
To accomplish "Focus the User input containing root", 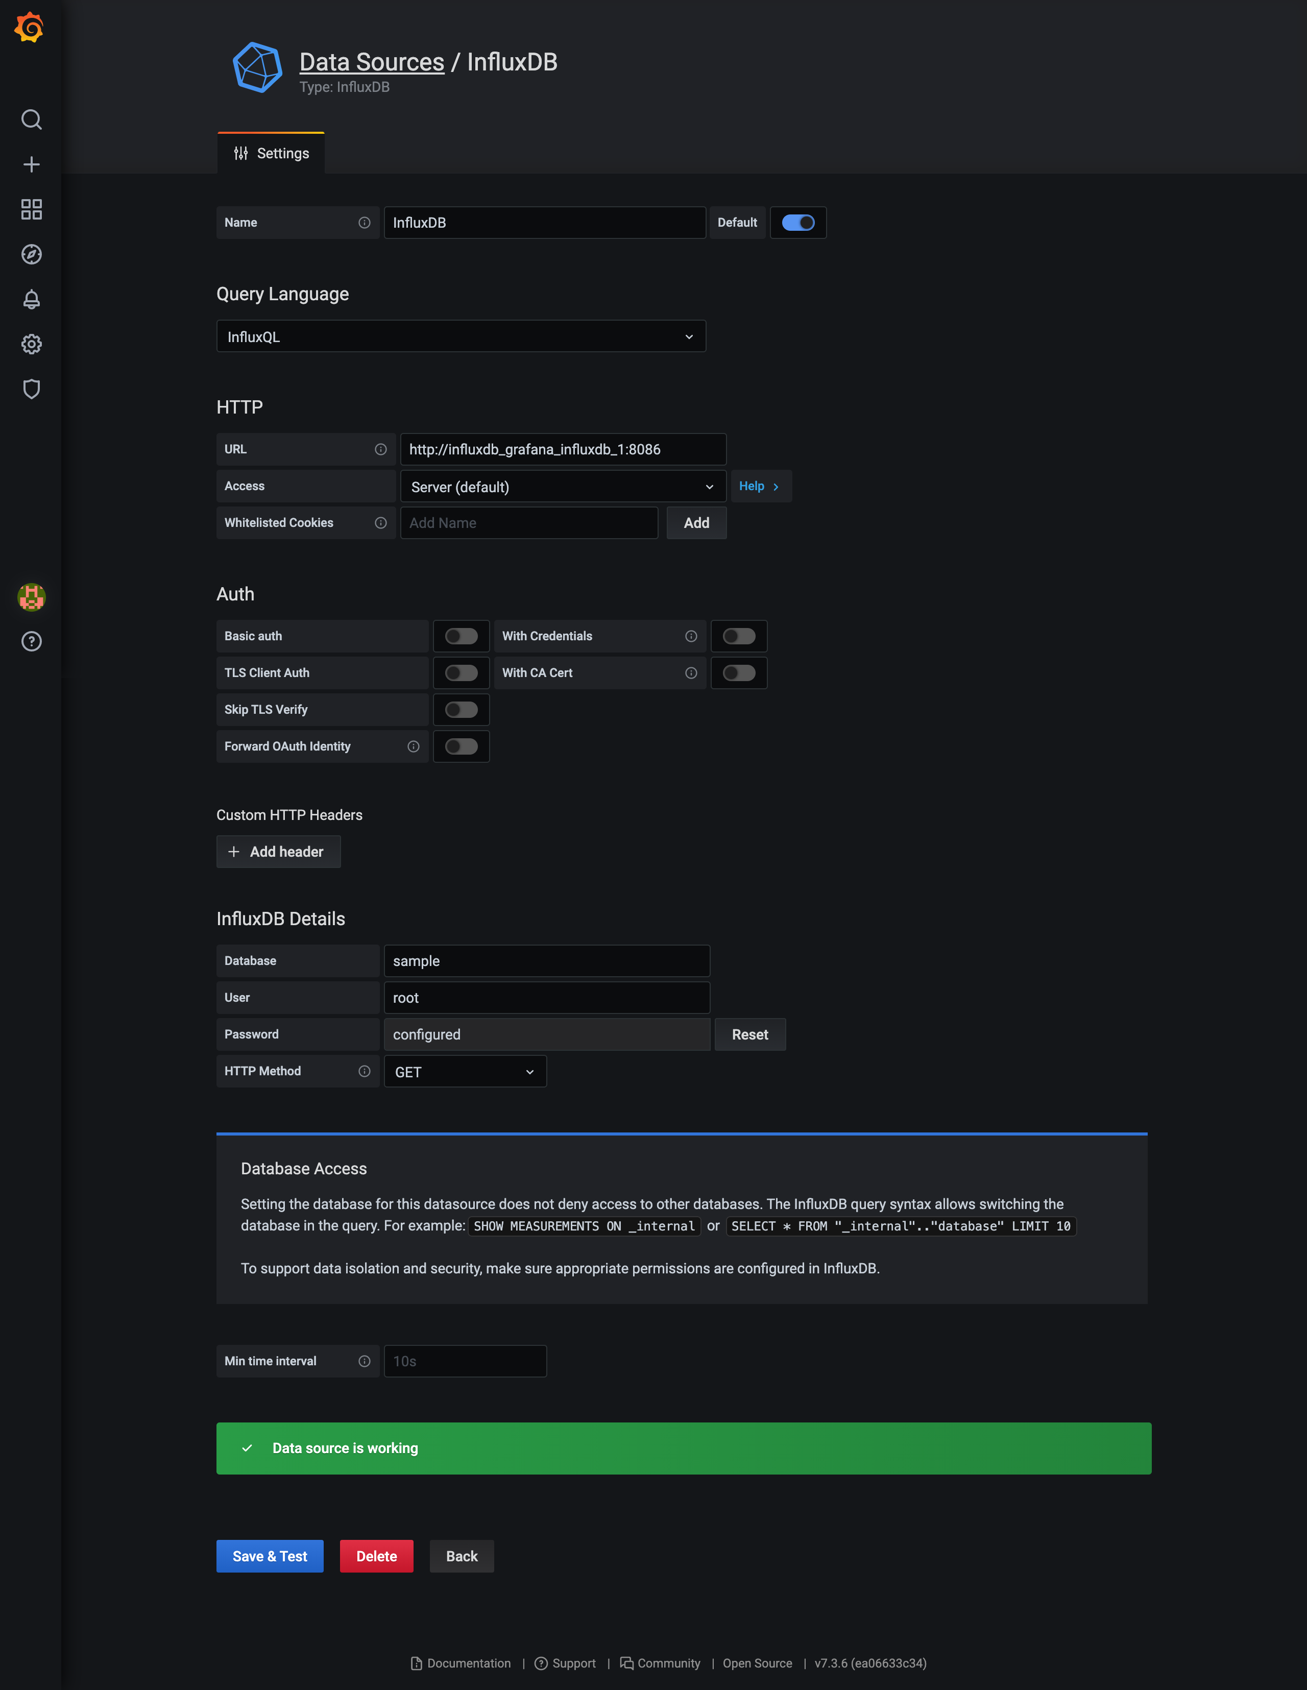I will point(547,998).
